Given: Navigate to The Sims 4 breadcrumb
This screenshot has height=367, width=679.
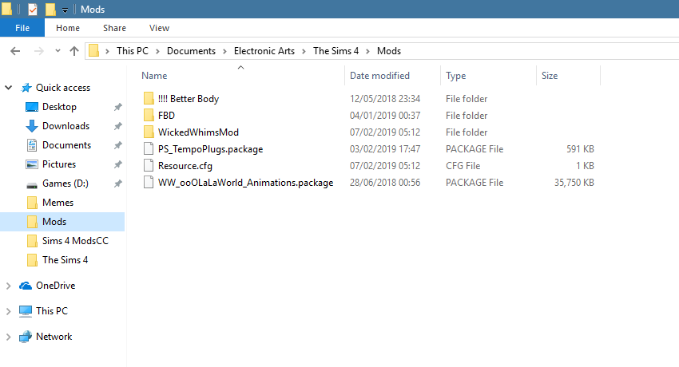Looking at the screenshot, I should point(336,51).
